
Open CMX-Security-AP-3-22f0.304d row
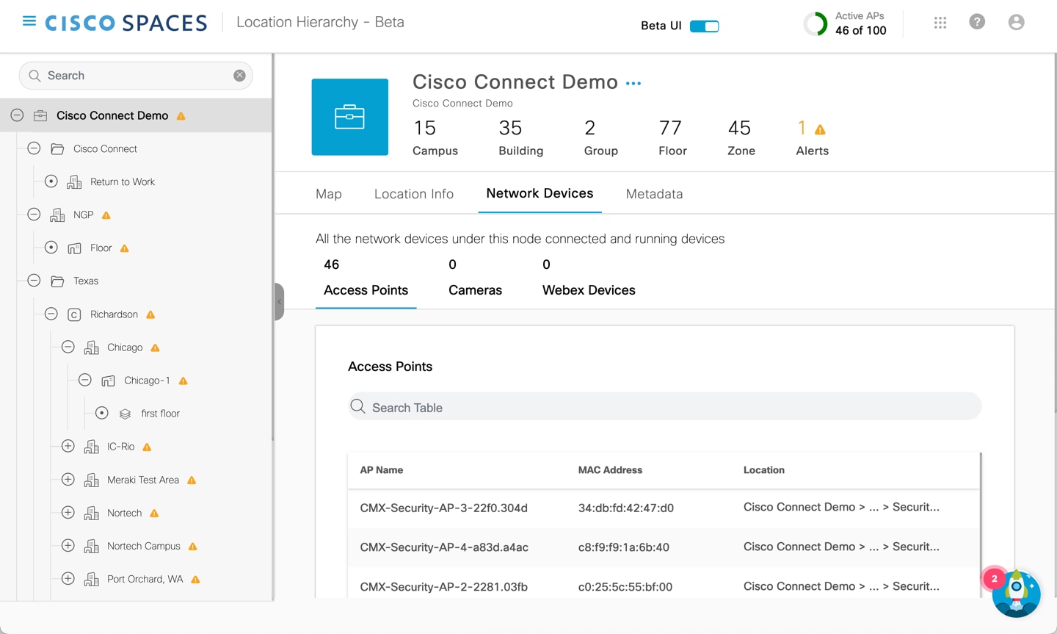(x=664, y=508)
